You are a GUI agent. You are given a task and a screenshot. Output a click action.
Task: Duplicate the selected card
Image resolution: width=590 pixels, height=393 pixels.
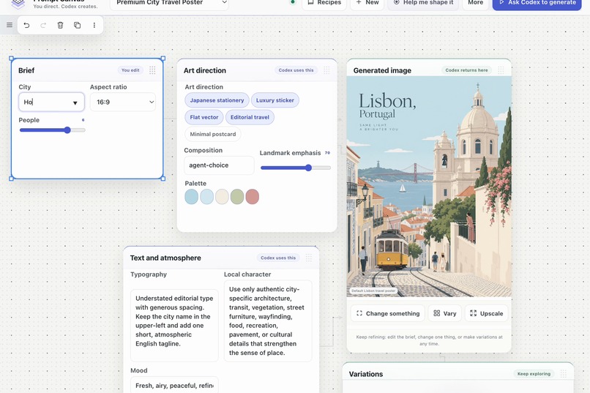click(x=77, y=25)
